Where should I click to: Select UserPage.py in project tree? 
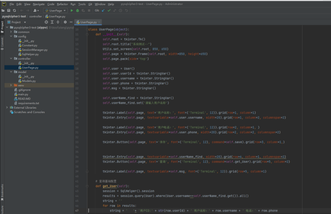[x=30, y=67]
